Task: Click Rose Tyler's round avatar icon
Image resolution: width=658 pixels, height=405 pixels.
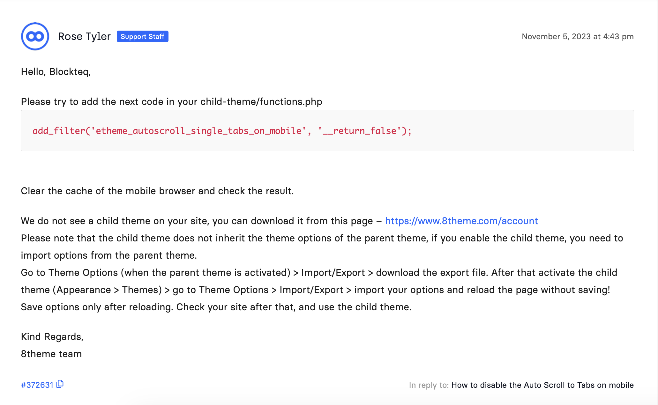Action: click(35, 36)
